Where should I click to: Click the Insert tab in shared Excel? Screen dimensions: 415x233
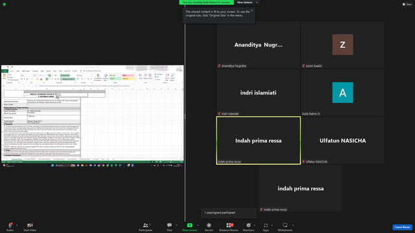(18, 71)
